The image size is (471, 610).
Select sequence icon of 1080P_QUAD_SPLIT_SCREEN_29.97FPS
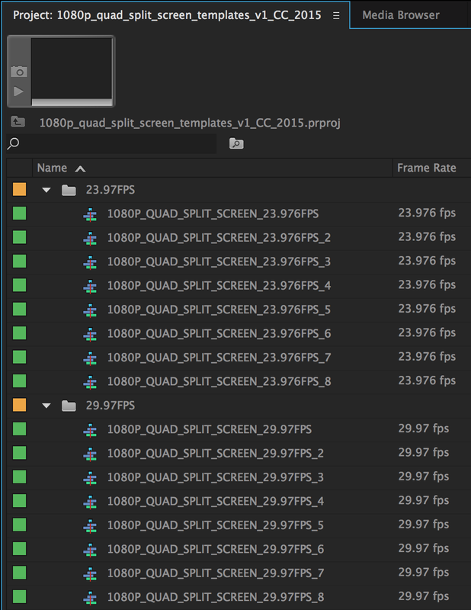(x=90, y=430)
